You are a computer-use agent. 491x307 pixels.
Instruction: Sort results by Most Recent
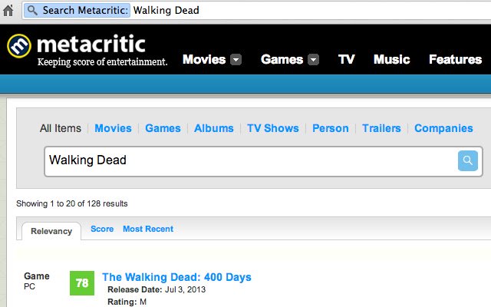click(148, 229)
